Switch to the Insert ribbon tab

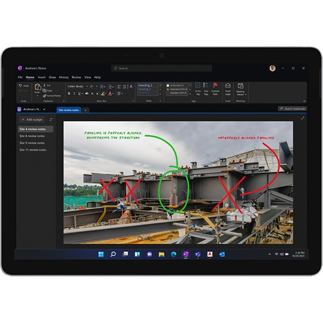[x=41, y=77]
